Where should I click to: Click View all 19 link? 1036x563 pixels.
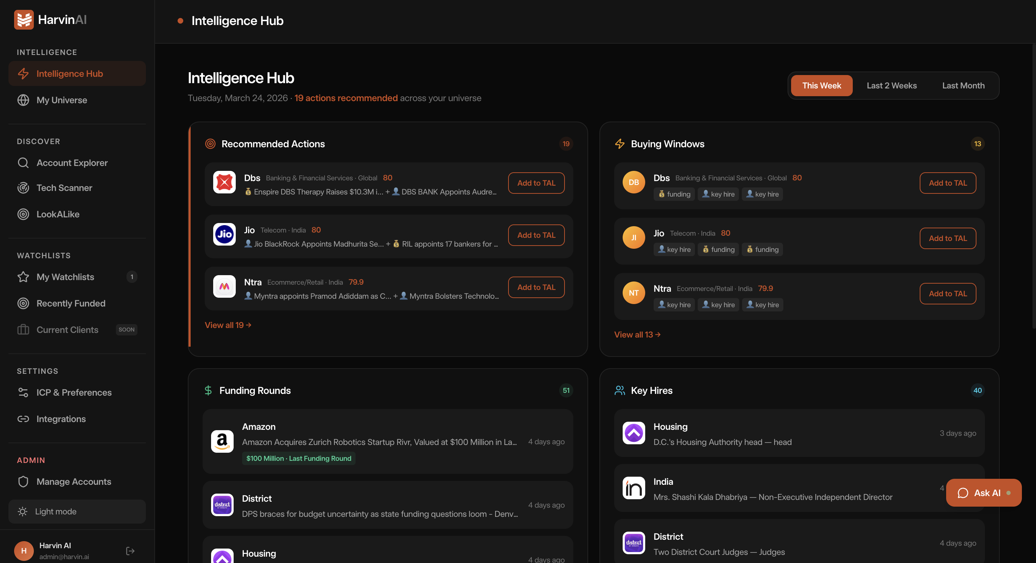point(228,325)
